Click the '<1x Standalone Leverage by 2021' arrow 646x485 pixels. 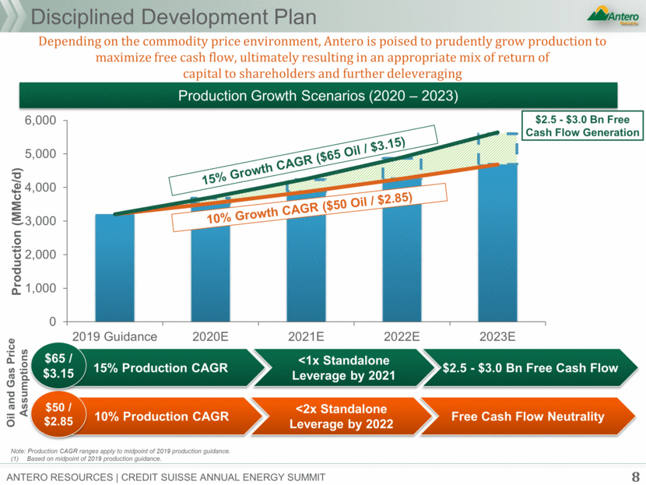(344, 367)
